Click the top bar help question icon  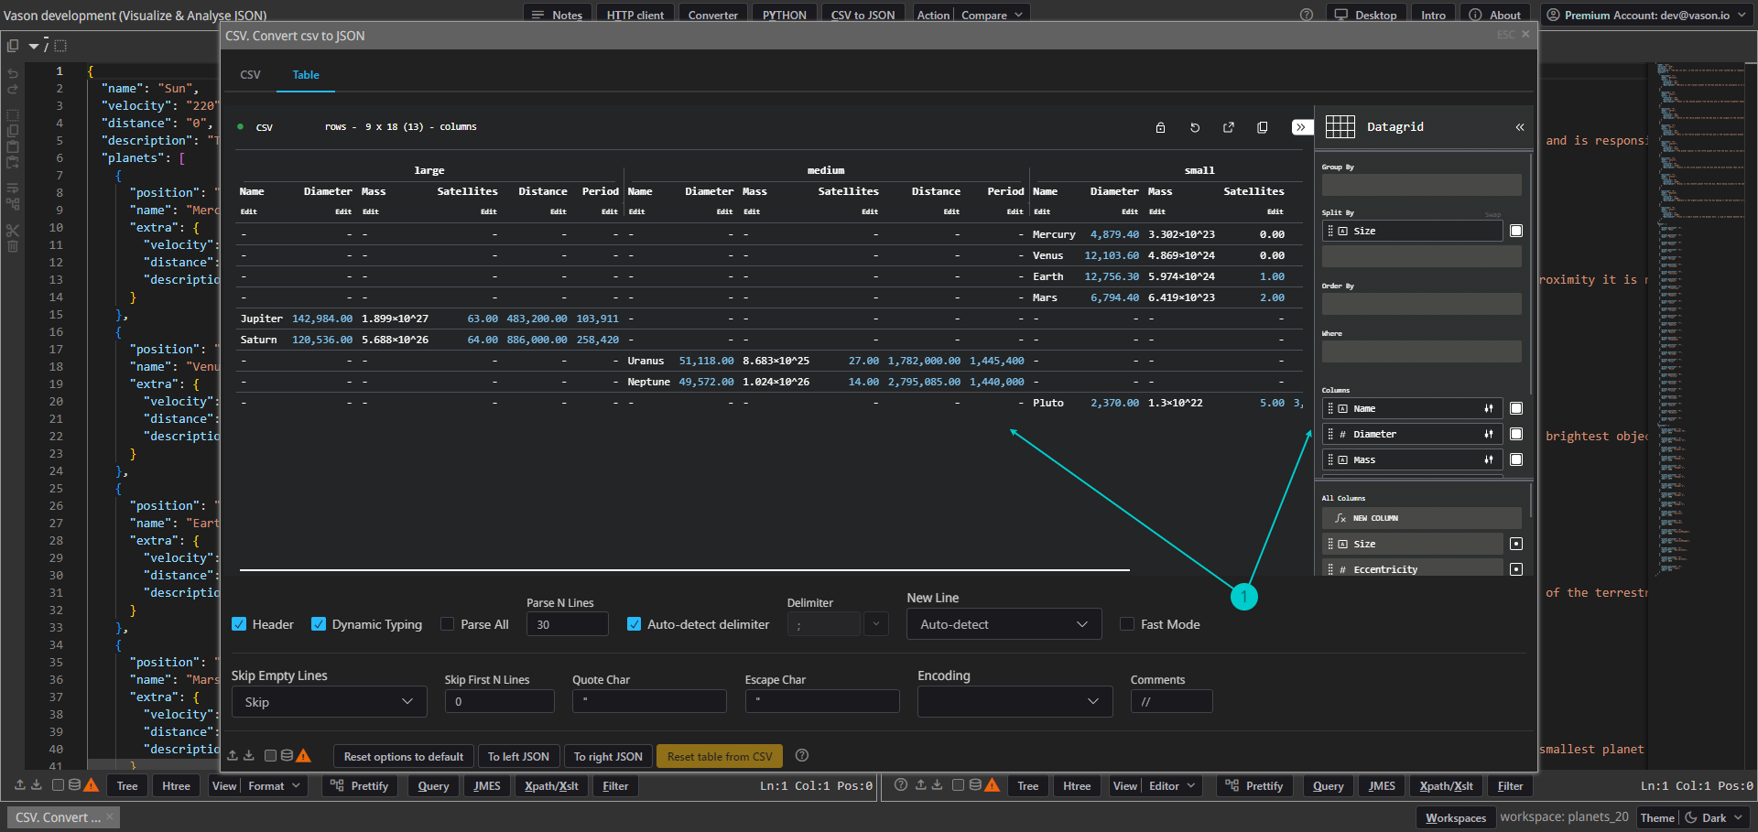1307,15
